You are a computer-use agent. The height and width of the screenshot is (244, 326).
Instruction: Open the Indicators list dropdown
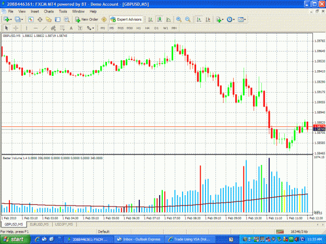point(220,19)
